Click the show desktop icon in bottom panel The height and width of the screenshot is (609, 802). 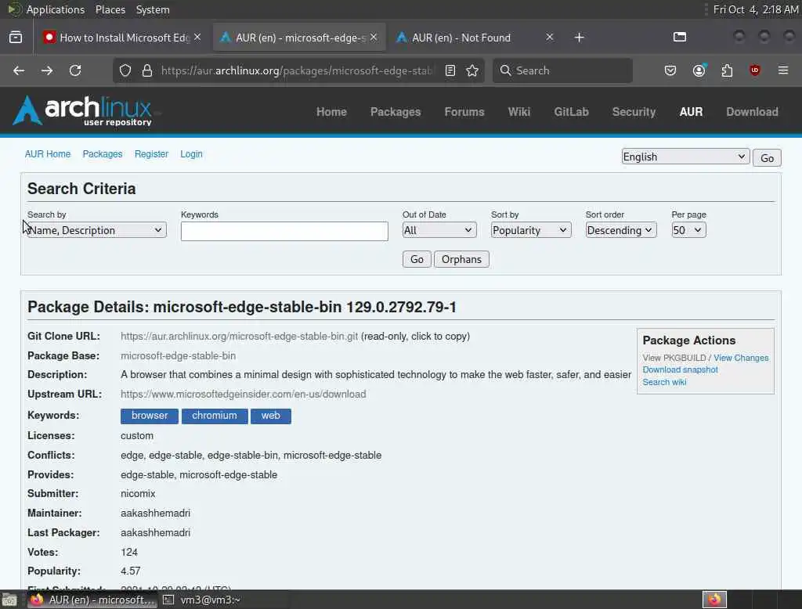tap(9, 600)
